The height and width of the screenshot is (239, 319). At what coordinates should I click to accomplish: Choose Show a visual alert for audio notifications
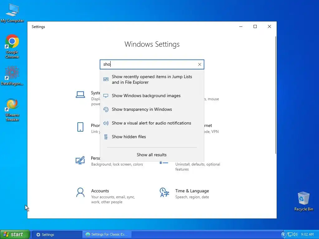(x=152, y=123)
